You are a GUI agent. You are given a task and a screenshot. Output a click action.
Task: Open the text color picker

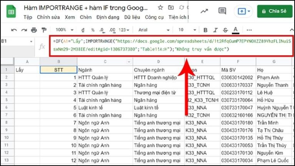(235, 30)
